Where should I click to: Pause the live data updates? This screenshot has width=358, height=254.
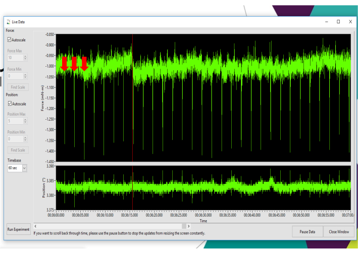307,232
